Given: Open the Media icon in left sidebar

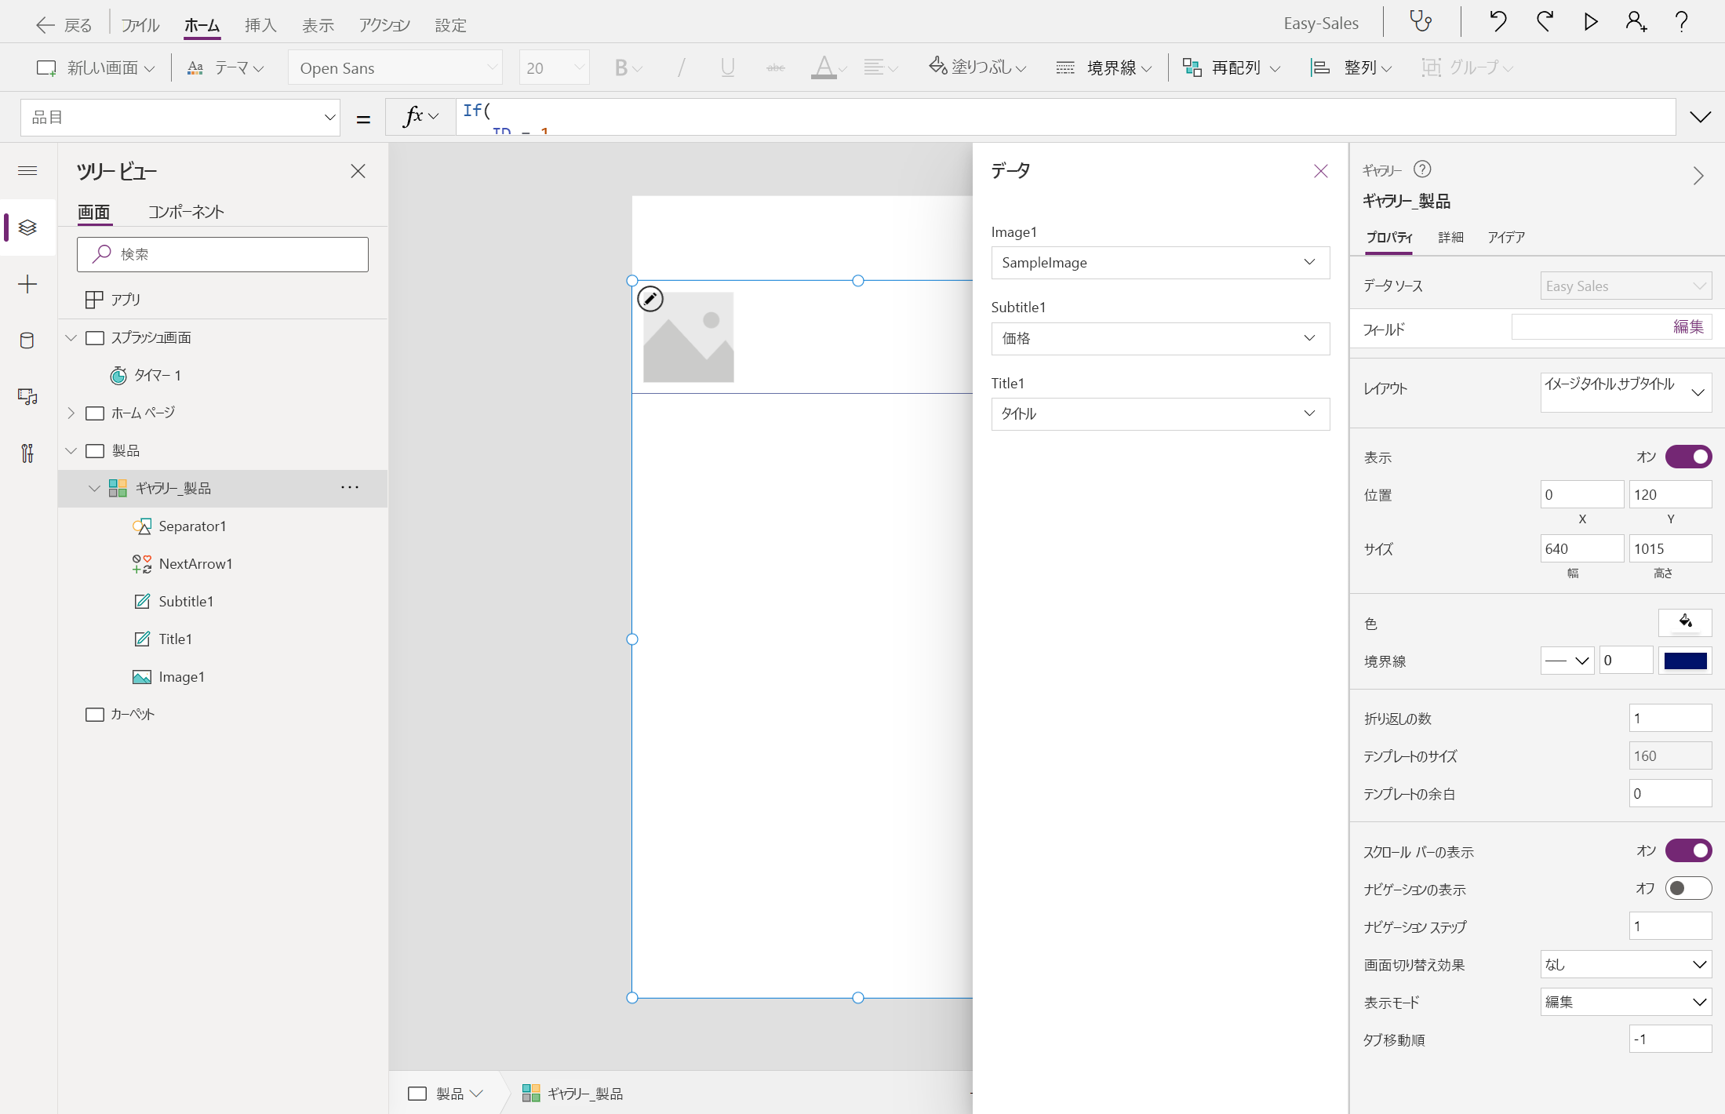Looking at the screenshot, I should (27, 397).
